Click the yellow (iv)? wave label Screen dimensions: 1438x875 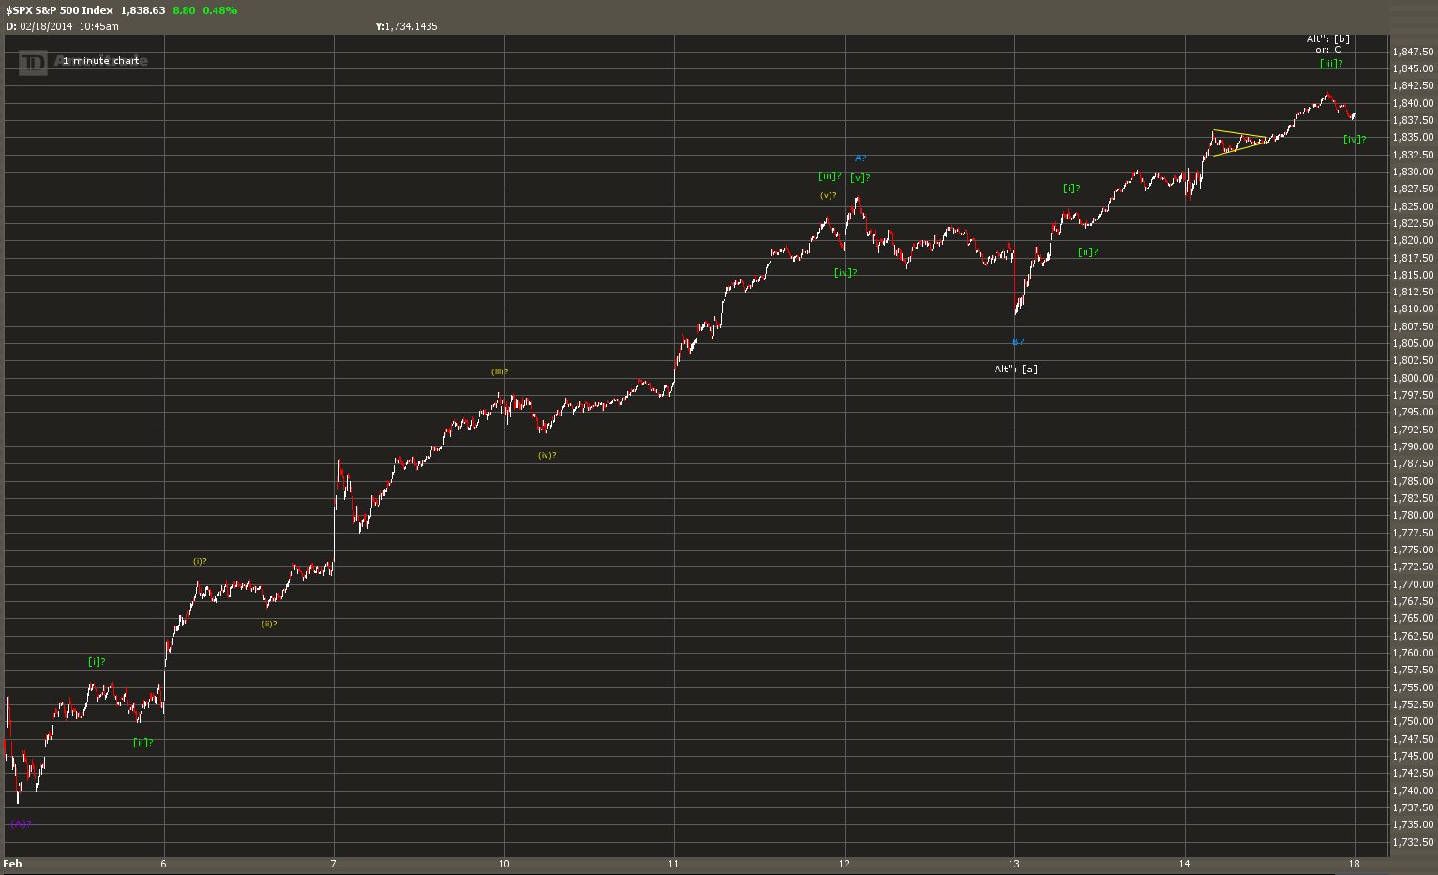(x=547, y=455)
